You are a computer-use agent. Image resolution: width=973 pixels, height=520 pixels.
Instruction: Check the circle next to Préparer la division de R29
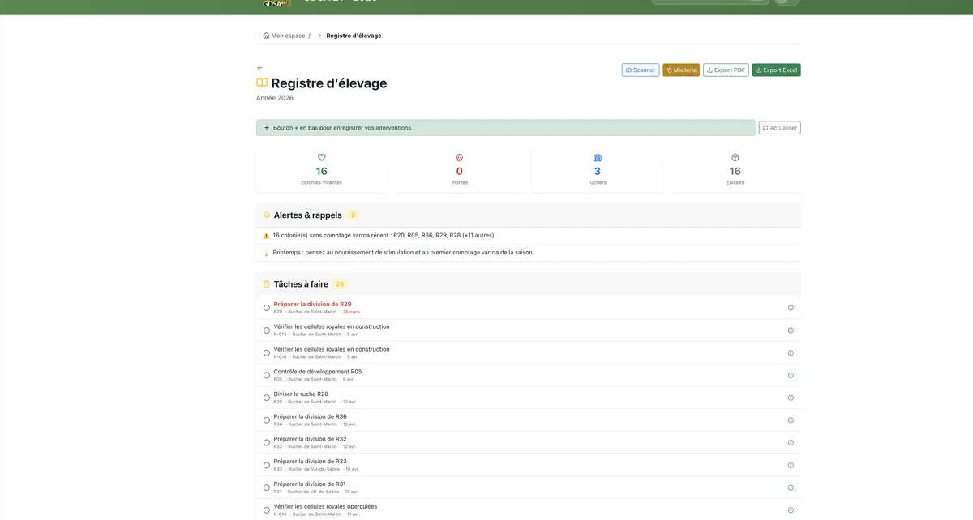click(266, 307)
